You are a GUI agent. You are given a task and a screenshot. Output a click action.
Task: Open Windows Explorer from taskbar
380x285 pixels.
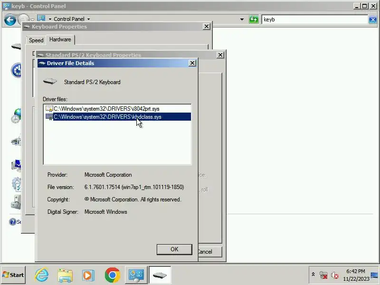pos(65,275)
